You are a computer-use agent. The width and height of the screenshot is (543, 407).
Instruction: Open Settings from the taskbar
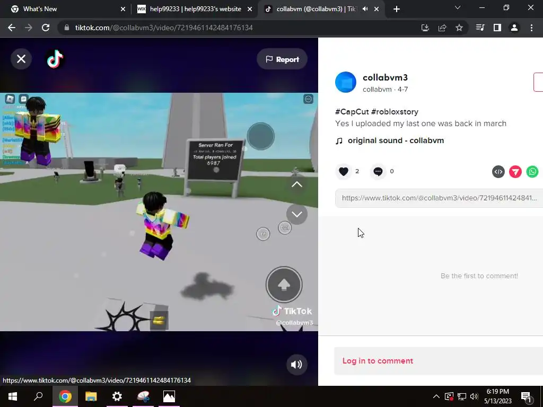117,396
